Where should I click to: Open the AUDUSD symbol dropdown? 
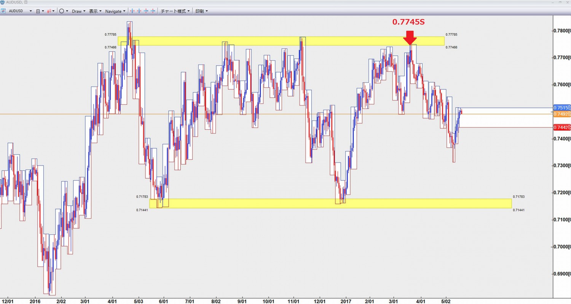[30, 11]
